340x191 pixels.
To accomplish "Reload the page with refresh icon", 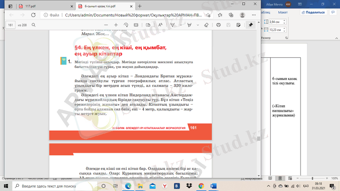I will 32,15.
